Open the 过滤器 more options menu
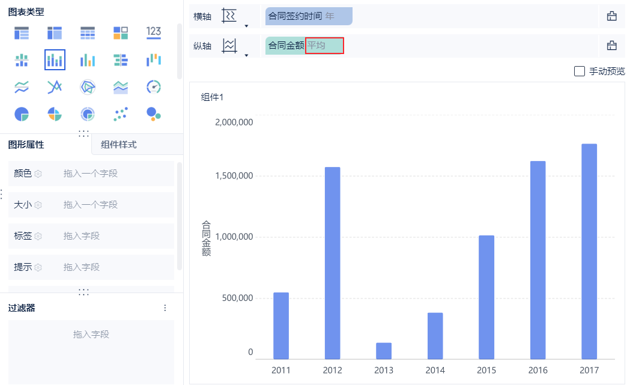 (165, 308)
